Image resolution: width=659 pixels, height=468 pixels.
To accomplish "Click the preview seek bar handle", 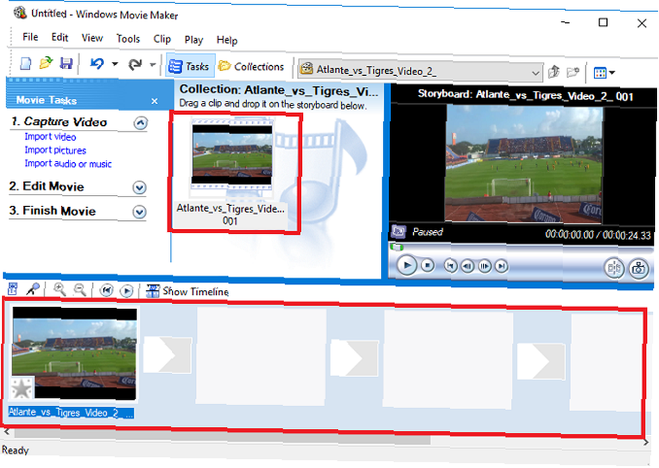I will point(396,247).
